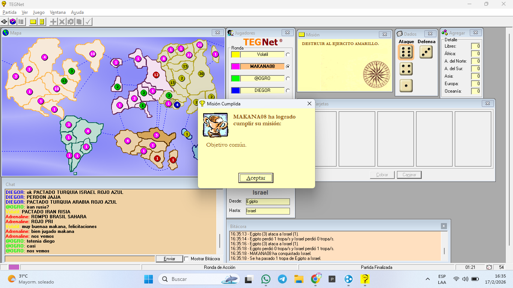Click the yellow country card toolbar icon
The height and width of the screenshot is (288, 513).
coord(42,22)
